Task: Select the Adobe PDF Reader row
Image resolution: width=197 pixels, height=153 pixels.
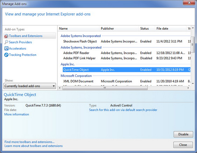Action: click(127, 53)
